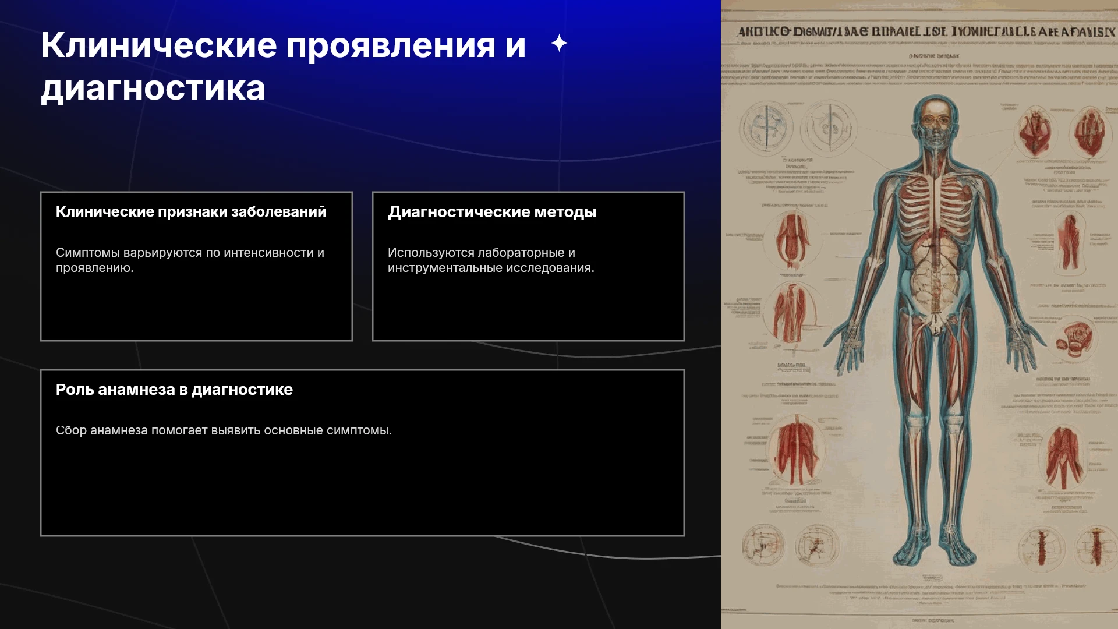Click the pelvis area of the anatomical figure
The width and height of the screenshot is (1118, 629).
935,317
